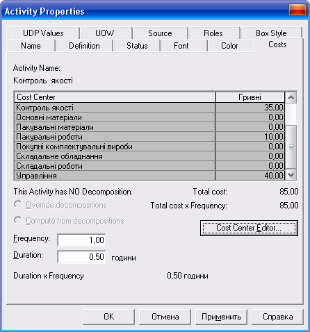The height and width of the screenshot is (332, 310).
Task: Select the Основні матеріали row
Action: click(x=149, y=117)
